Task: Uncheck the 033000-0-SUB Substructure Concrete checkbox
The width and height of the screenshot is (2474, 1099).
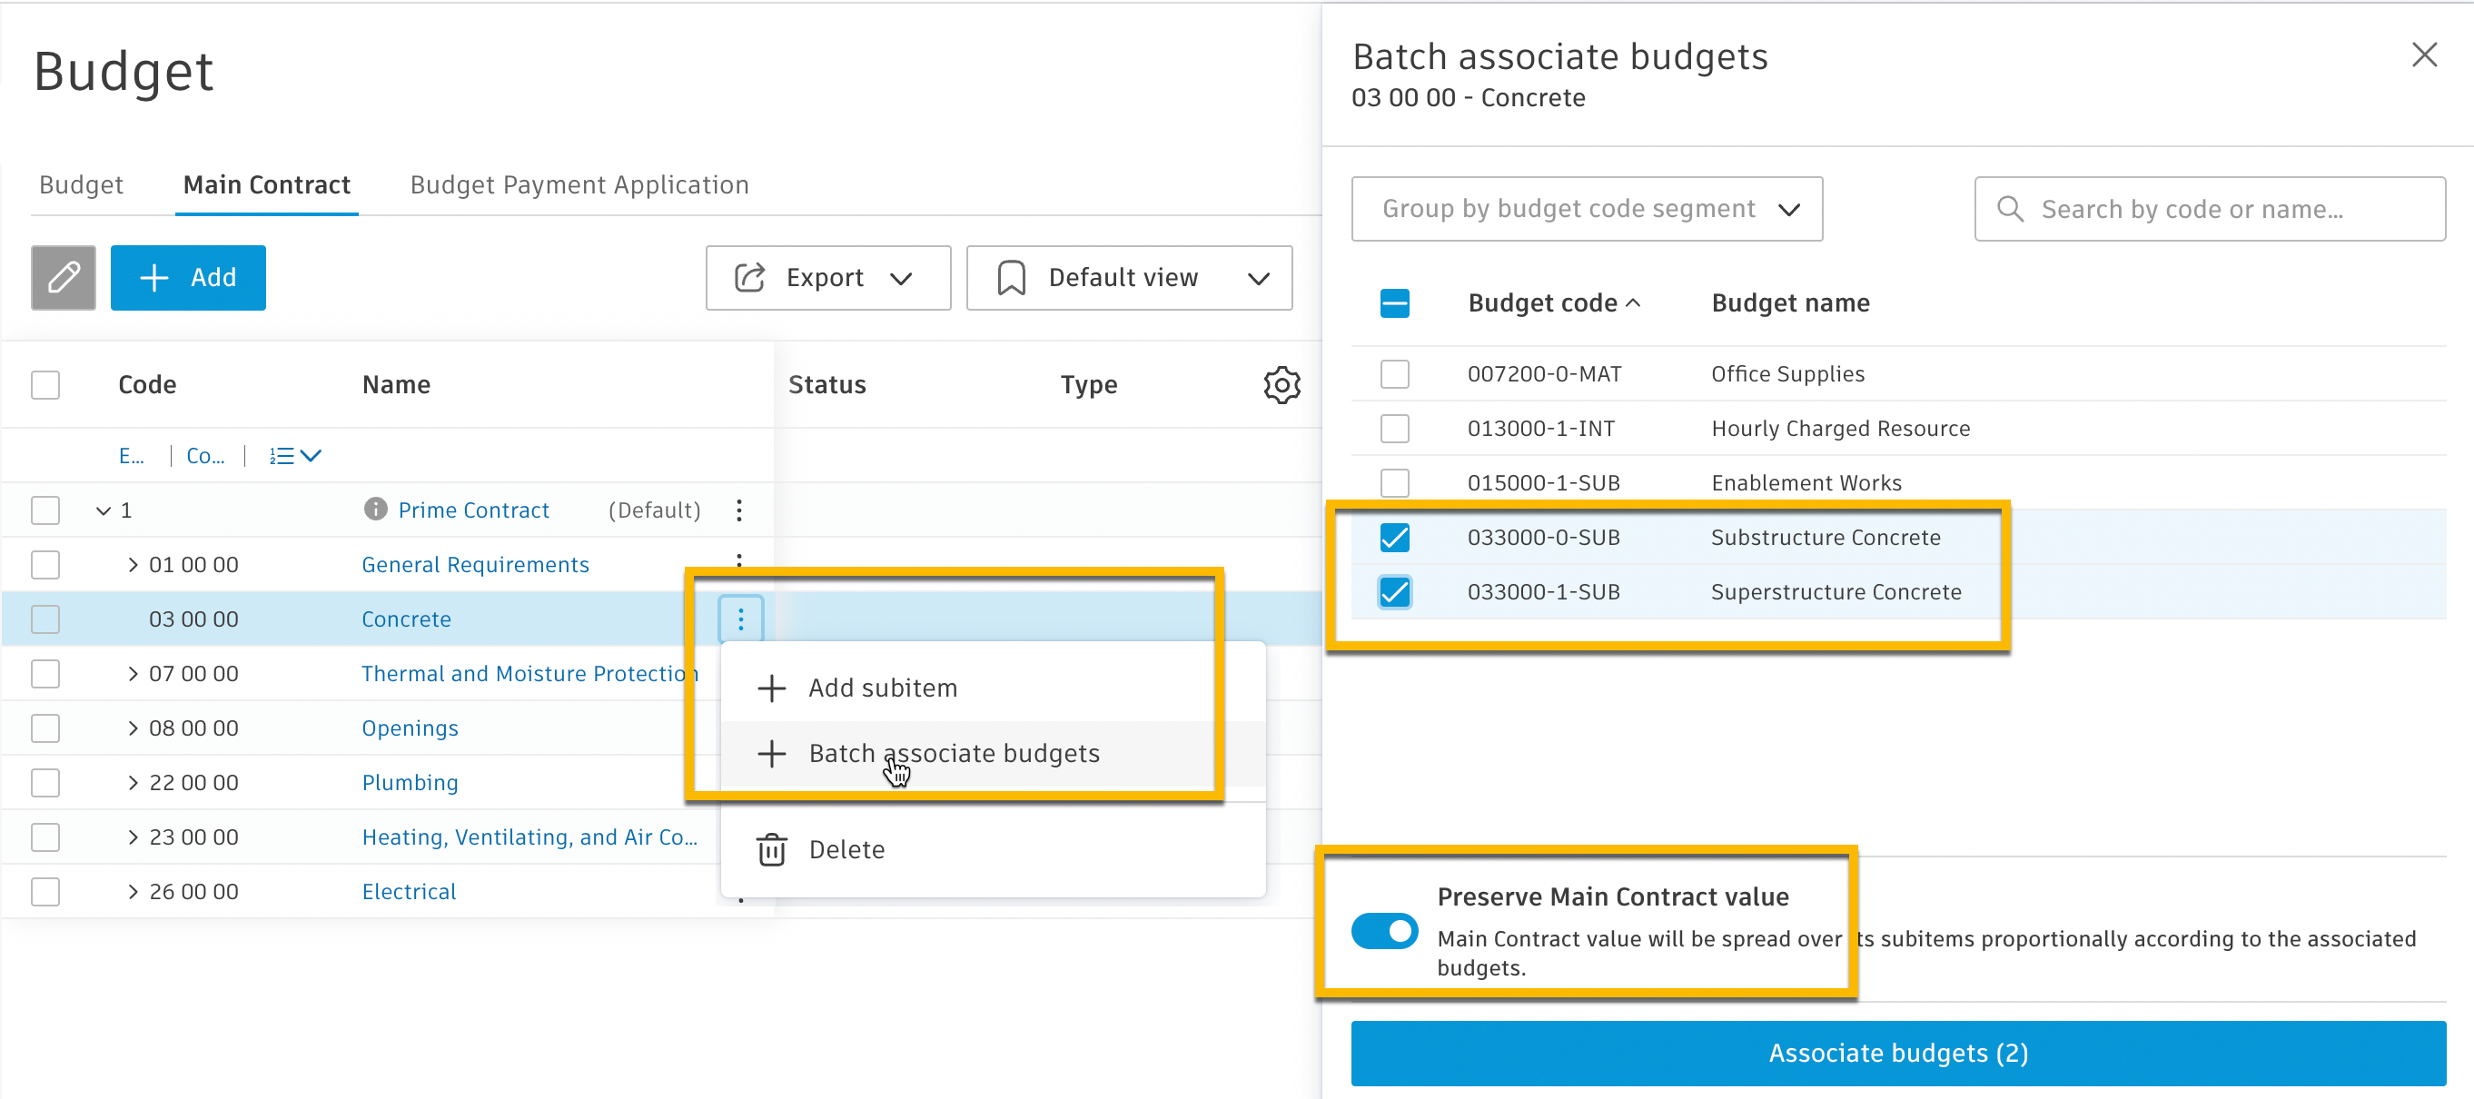Action: coord(1394,537)
